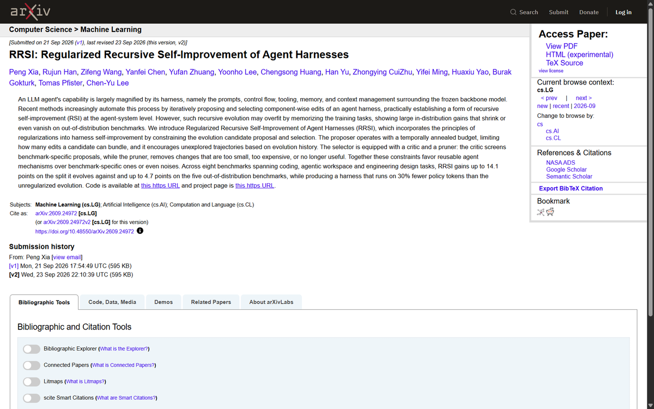This screenshot has width=654, height=409.
Task: Download TeX Source
Action: point(565,63)
